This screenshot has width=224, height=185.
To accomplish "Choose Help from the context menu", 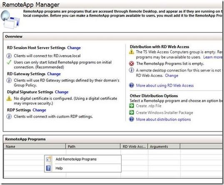I will [83, 168].
